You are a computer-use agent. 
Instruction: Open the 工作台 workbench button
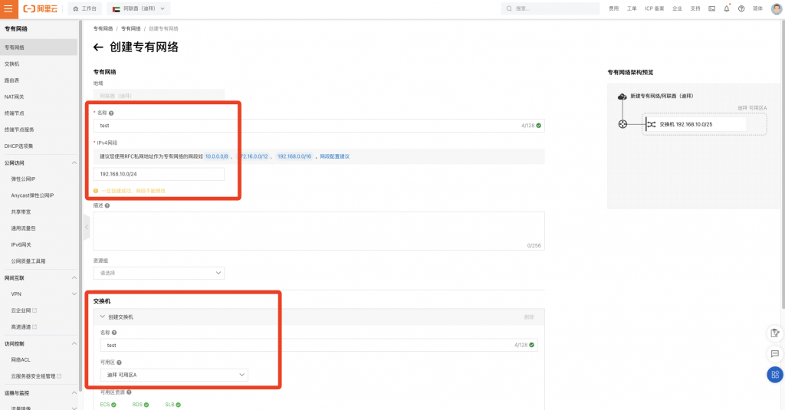(x=84, y=8)
